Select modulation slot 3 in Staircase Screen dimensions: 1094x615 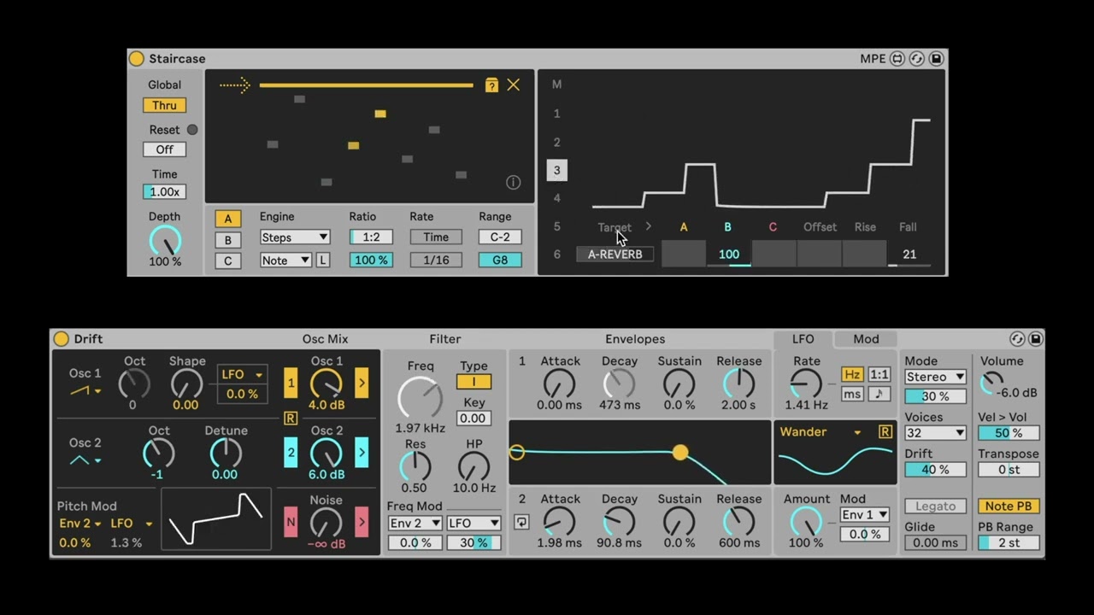click(x=556, y=171)
